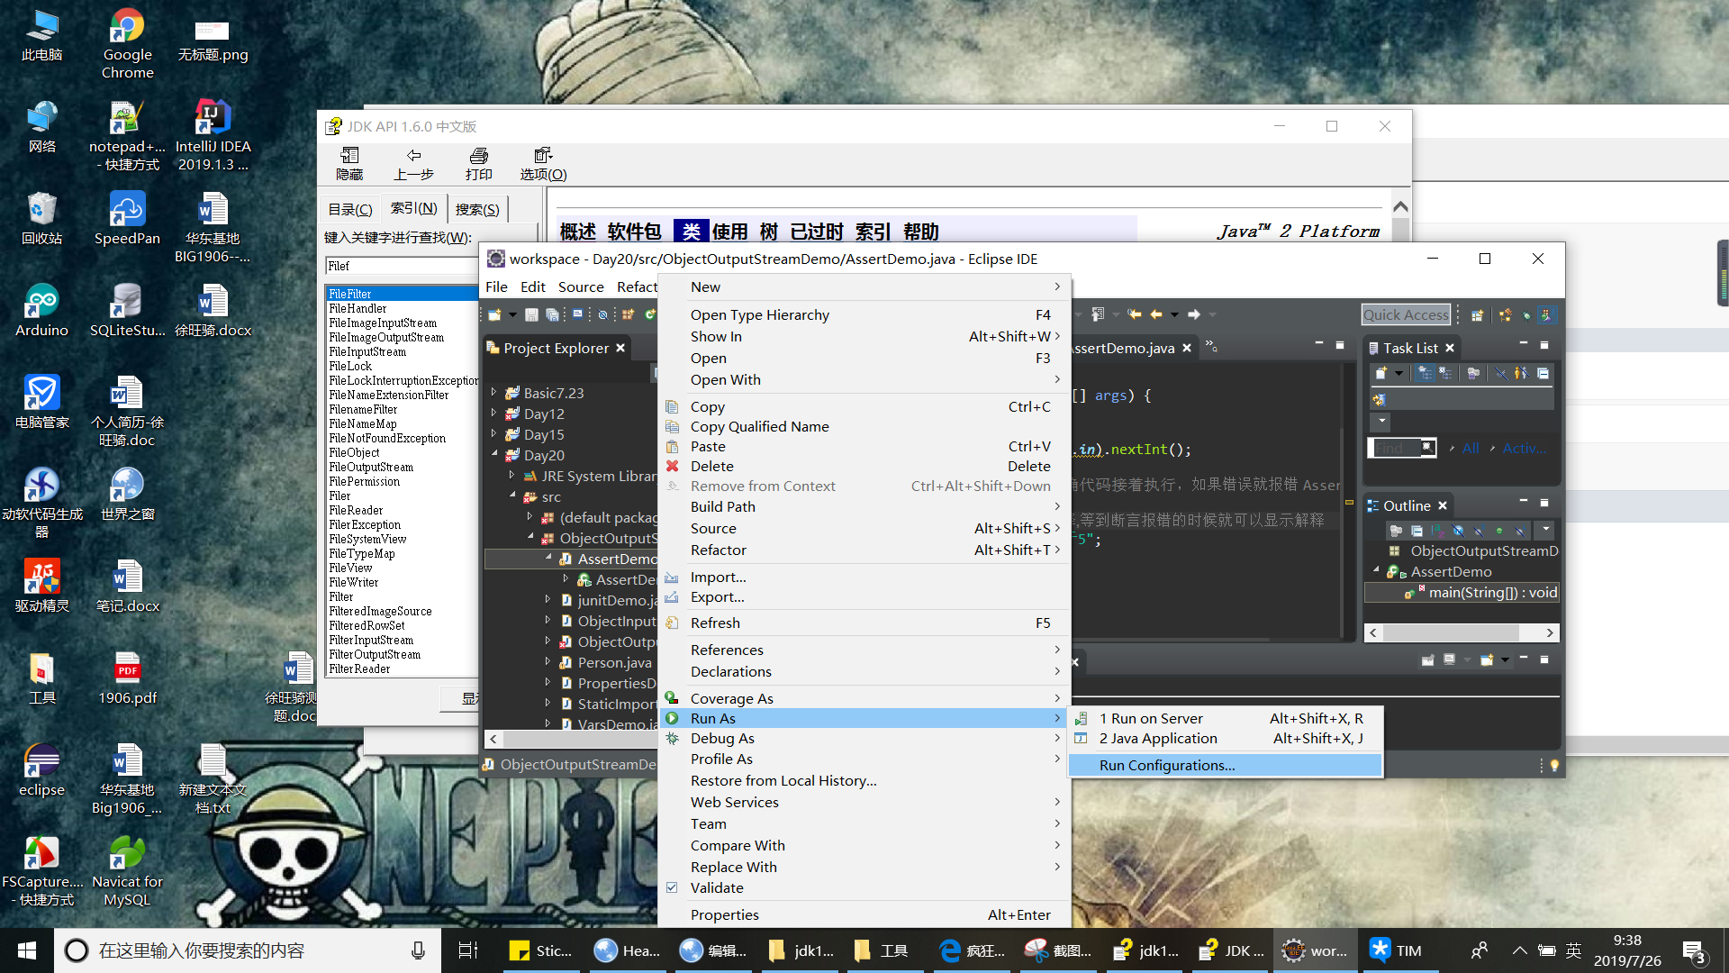Toggle Hide Fields in Outline toolbar
The height and width of the screenshot is (973, 1729).
(1458, 531)
